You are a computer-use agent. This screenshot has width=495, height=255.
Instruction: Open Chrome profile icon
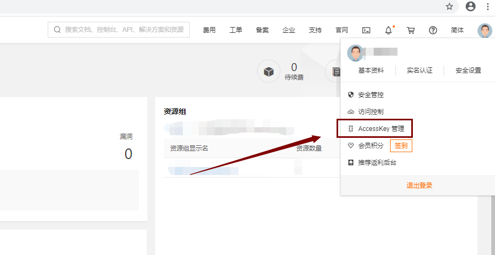click(x=470, y=6)
